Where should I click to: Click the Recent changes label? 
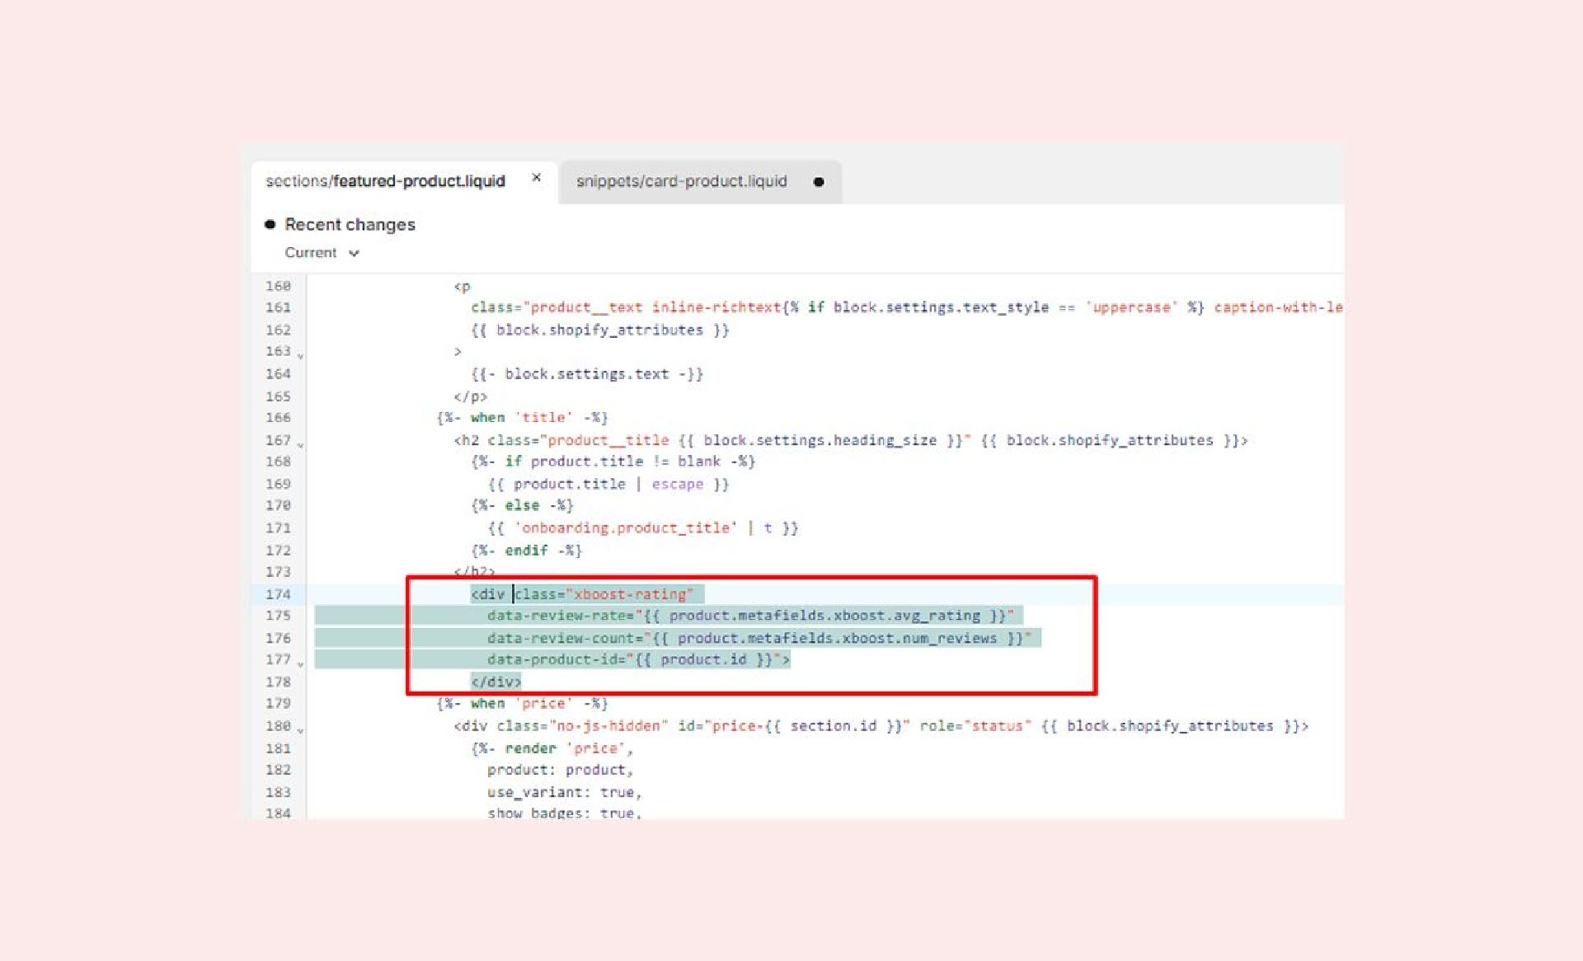coord(350,224)
